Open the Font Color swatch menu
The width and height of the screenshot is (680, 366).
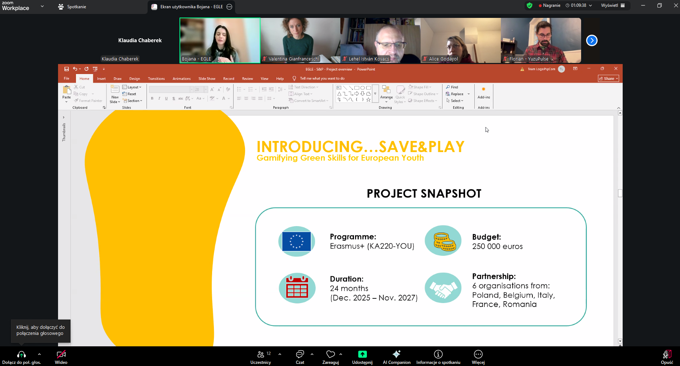click(x=228, y=99)
